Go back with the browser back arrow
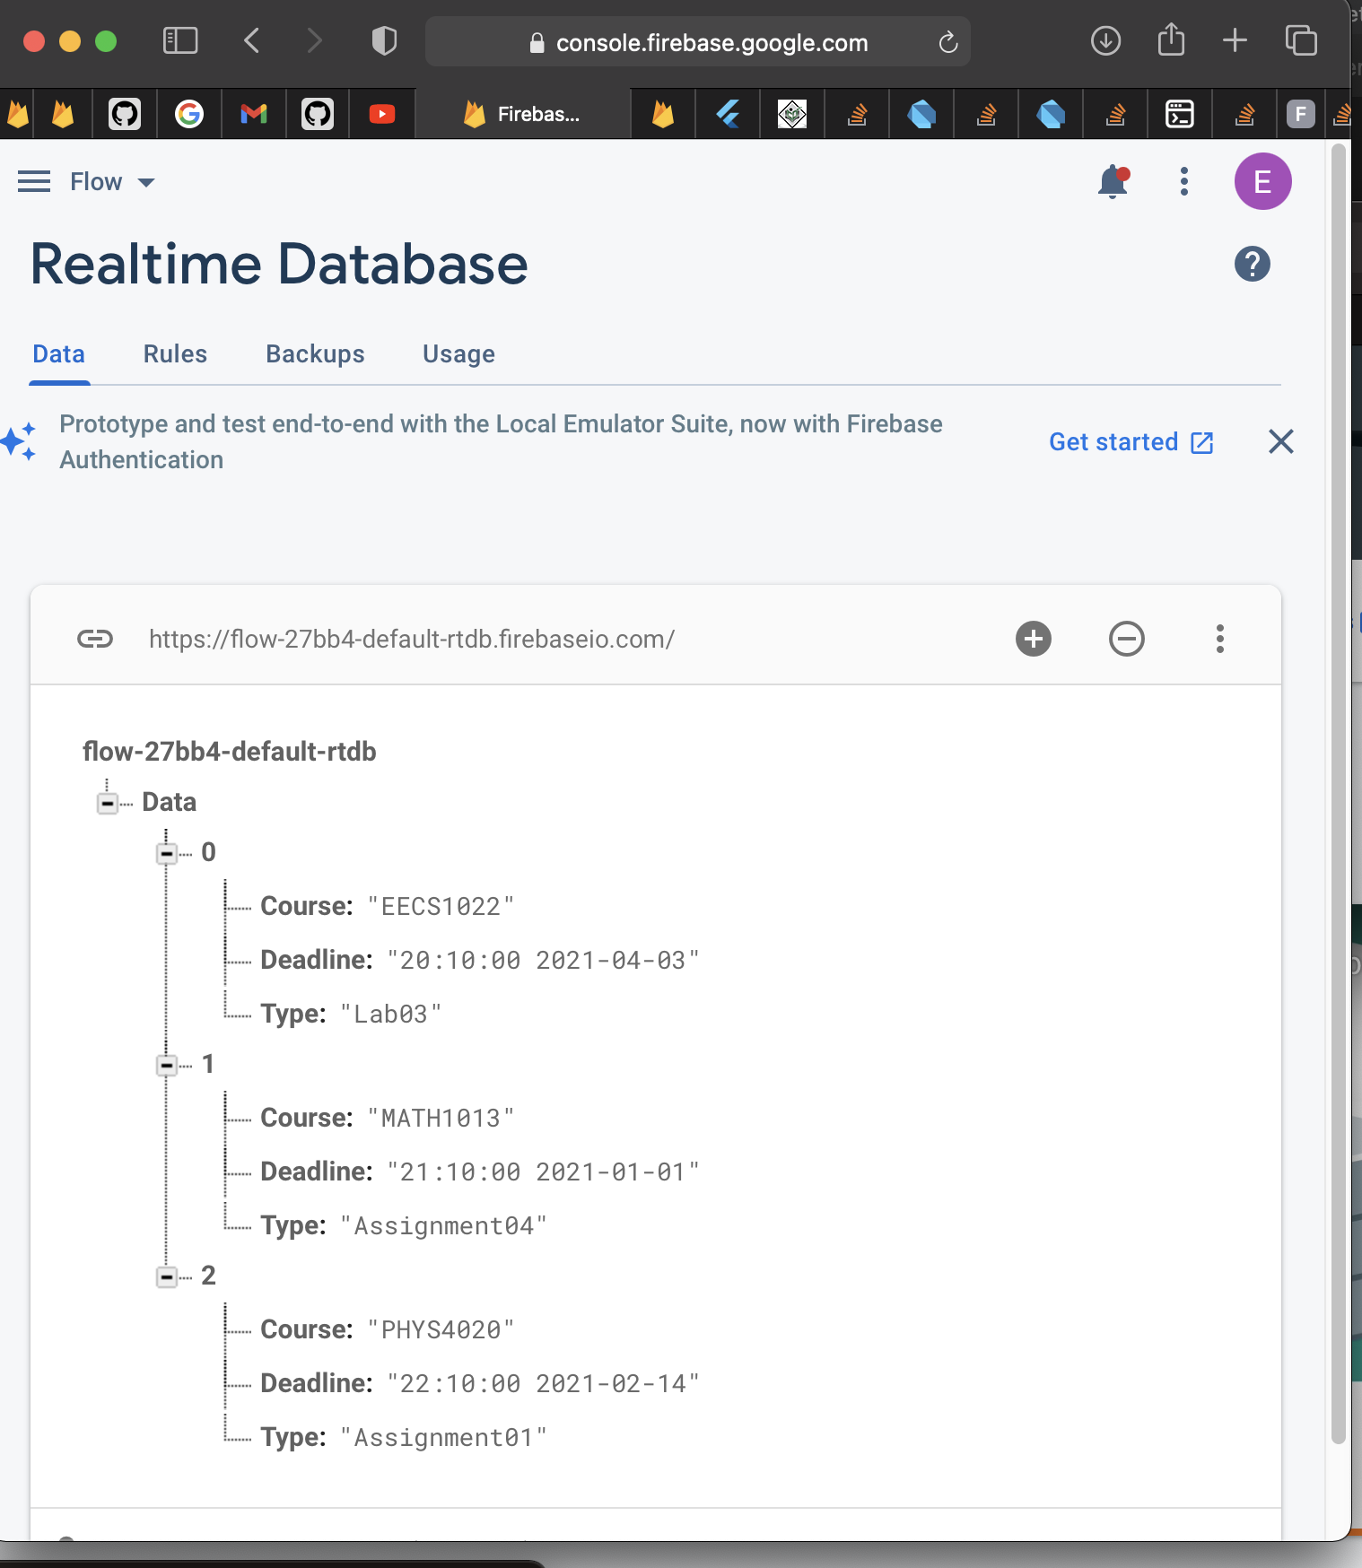 [252, 40]
